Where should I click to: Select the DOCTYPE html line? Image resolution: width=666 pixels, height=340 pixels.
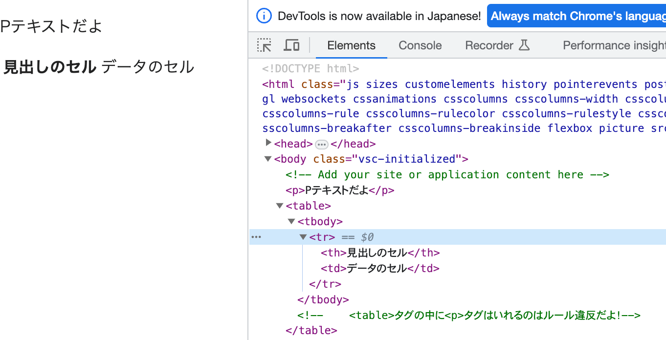click(x=311, y=69)
